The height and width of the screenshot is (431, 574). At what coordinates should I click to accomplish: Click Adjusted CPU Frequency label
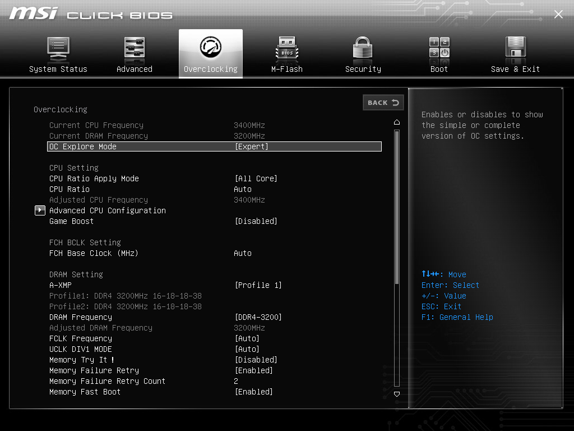(x=99, y=200)
